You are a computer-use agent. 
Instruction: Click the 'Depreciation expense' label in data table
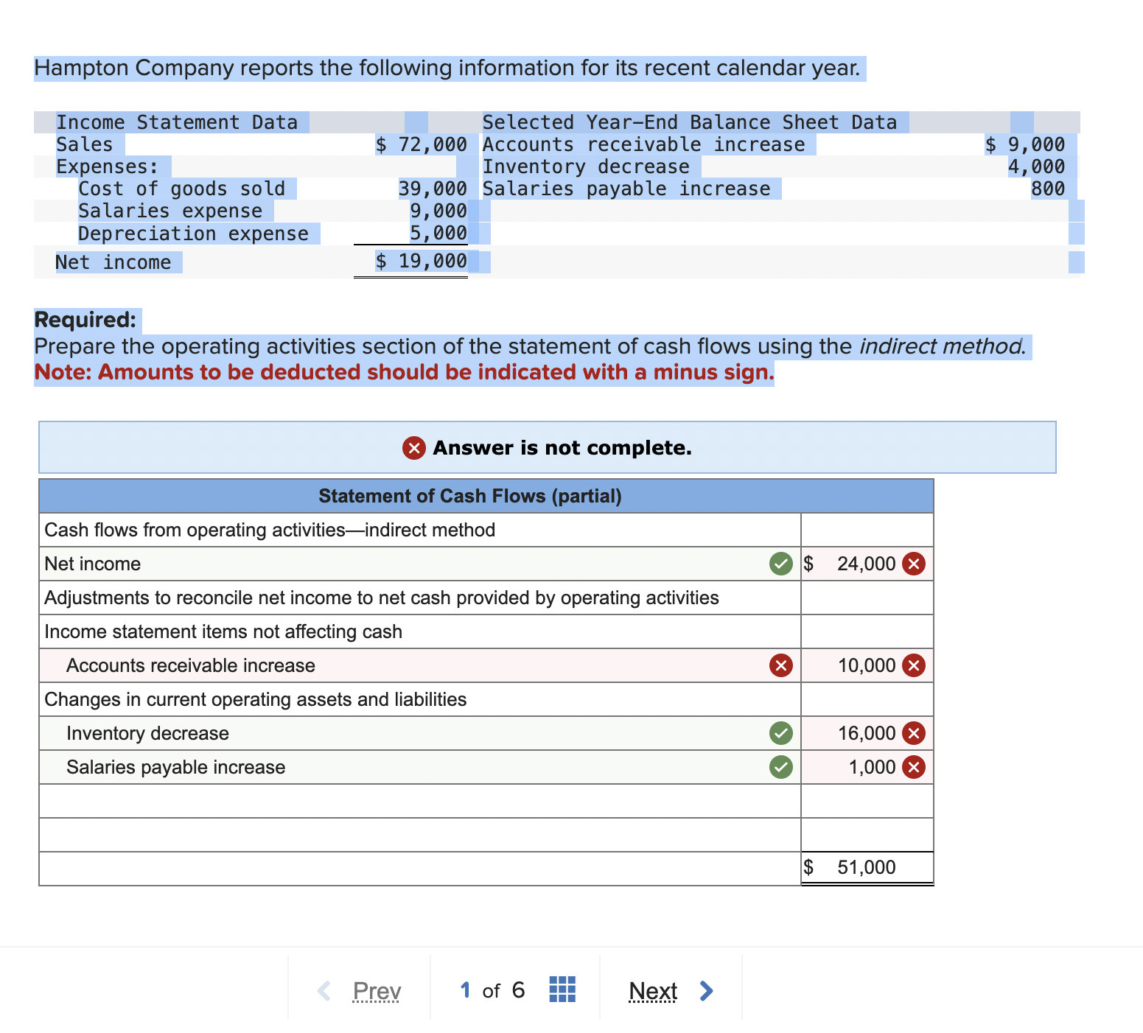[193, 234]
